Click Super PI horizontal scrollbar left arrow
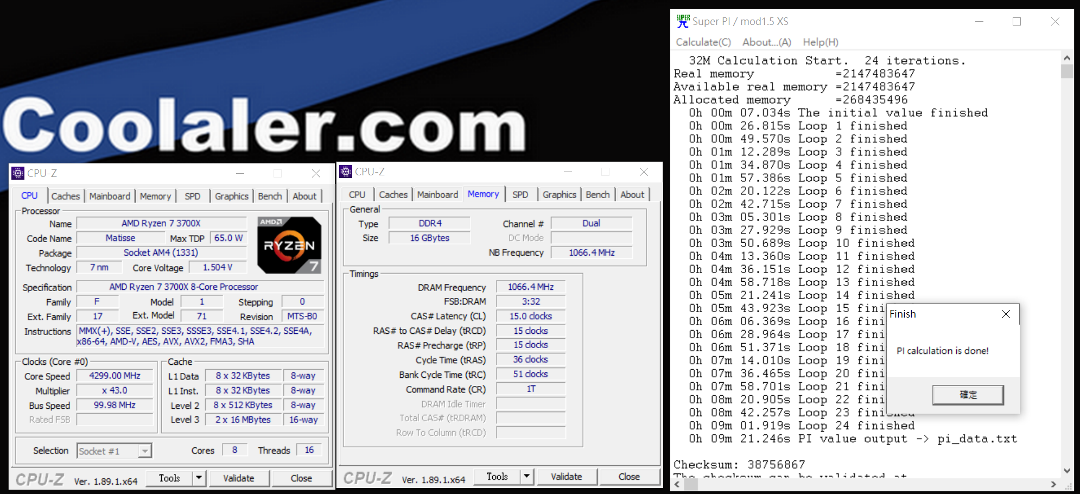Screen dimensions: 1080x494 pyautogui.click(x=678, y=484)
